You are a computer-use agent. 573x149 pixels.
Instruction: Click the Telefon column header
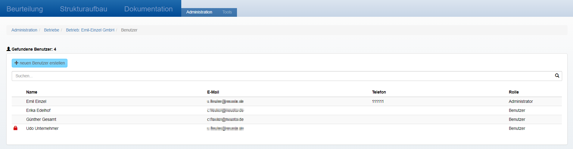[x=379, y=92]
